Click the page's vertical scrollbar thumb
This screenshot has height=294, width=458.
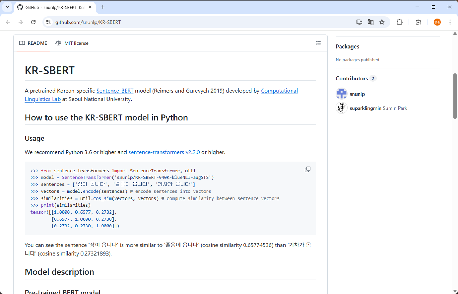[x=455, y=96]
